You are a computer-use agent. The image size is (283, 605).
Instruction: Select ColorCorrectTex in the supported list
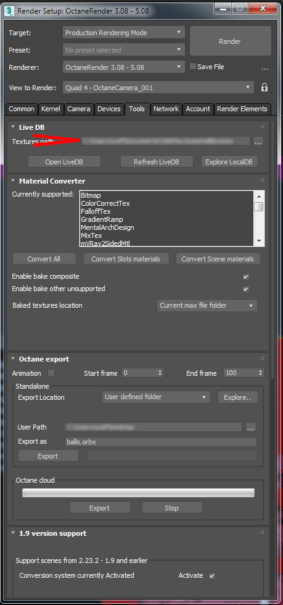[105, 204]
